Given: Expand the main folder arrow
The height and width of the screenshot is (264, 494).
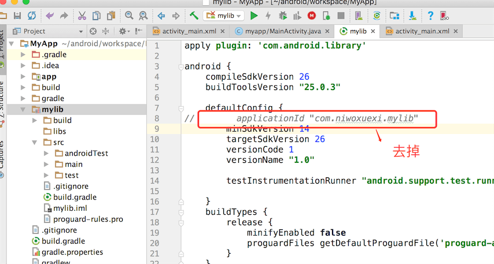Looking at the screenshot, I should 46,164.
